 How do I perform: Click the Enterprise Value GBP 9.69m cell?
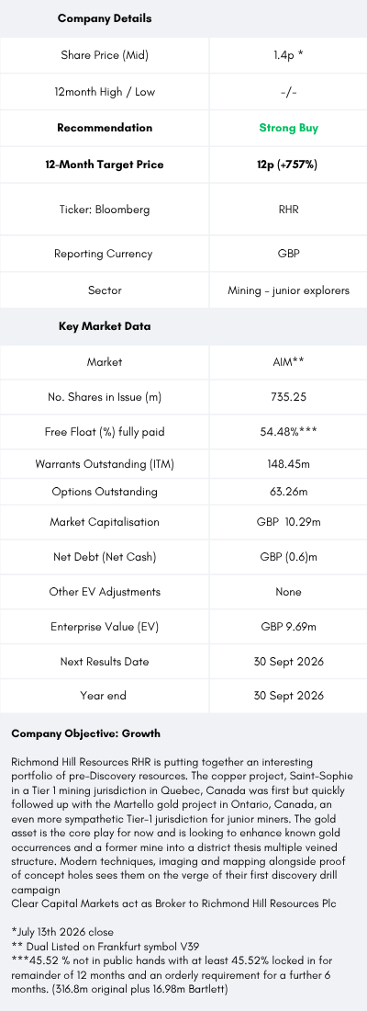[288, 627]
